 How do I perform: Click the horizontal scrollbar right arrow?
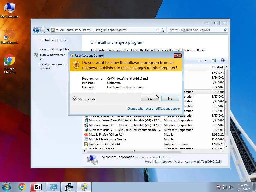pos(222,151)
